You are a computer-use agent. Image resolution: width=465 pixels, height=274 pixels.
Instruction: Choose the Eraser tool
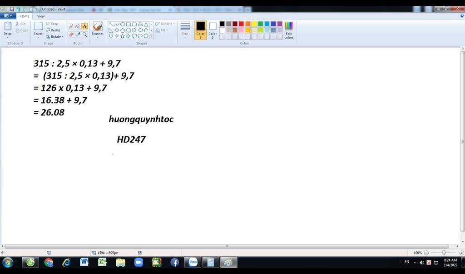point(71,34)
